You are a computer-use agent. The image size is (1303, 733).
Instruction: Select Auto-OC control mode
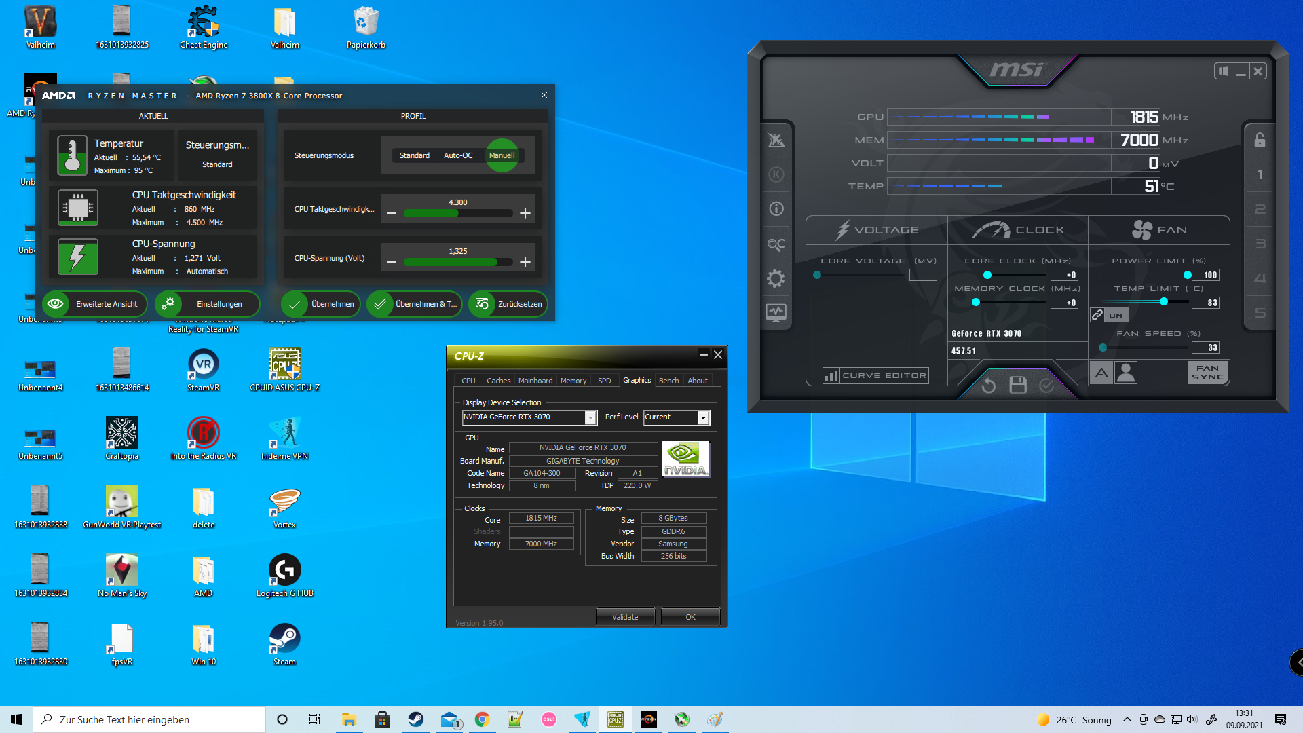[x=458, y=155]
